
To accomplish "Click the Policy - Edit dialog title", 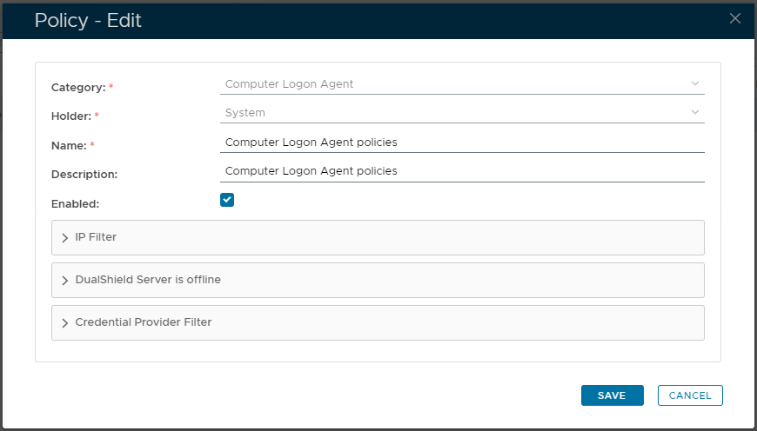I will (88, 20).
